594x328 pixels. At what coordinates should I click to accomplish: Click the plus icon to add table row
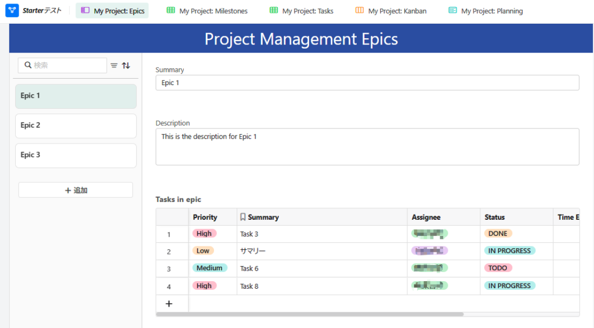pos(169,304)
